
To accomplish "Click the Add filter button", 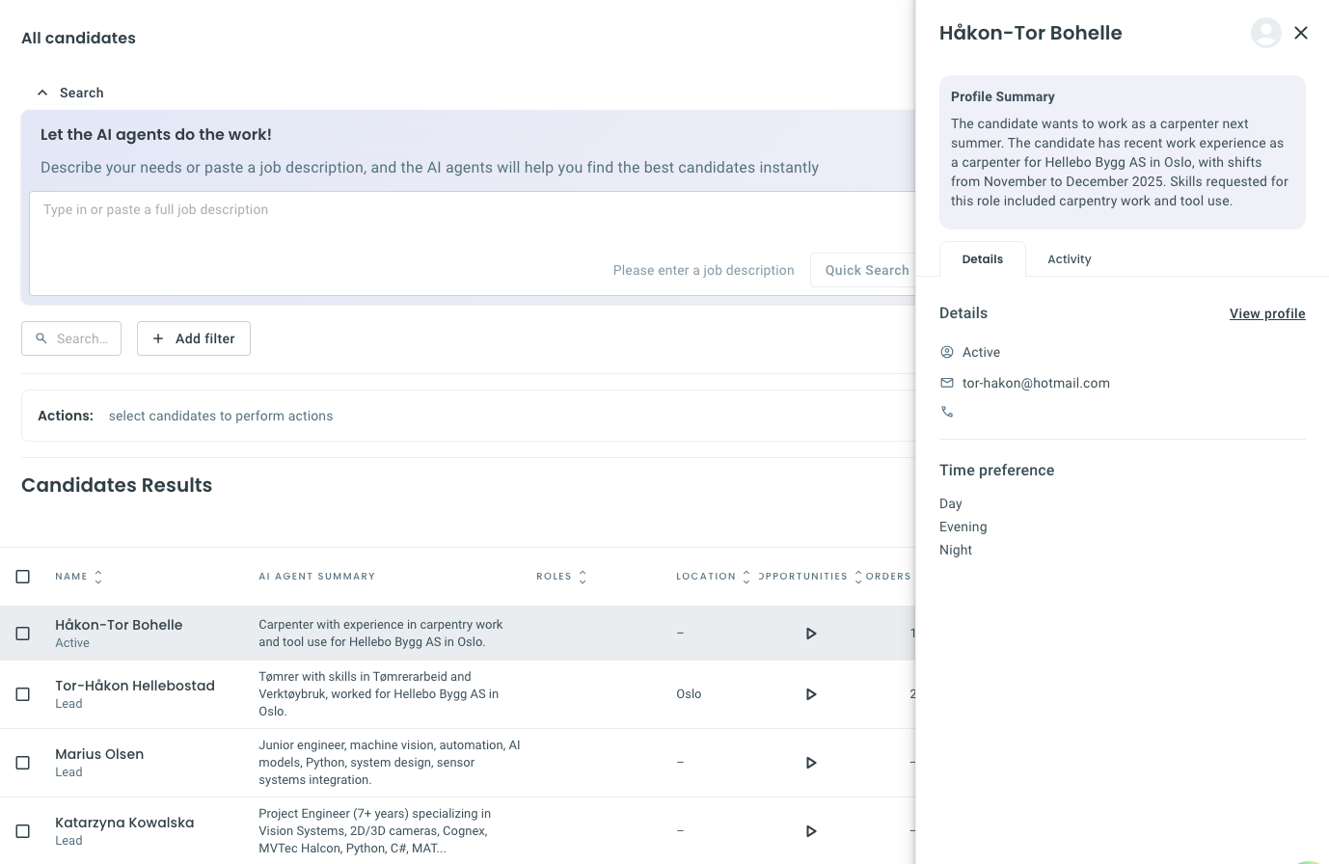I will [194, 338].
